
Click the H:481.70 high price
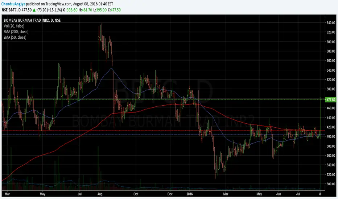85,10
